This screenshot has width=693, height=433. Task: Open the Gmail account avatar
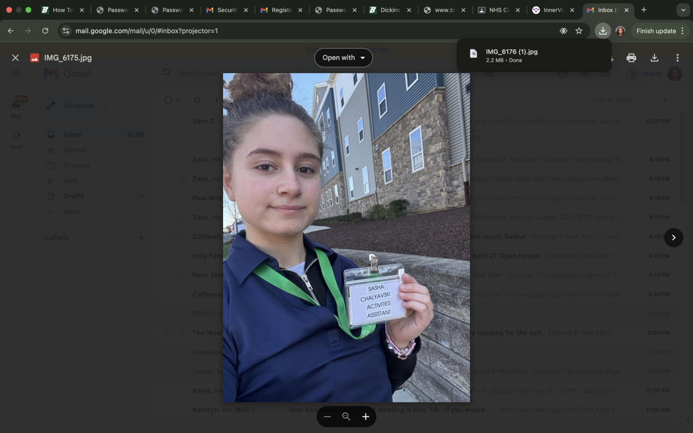pos(675,73)
